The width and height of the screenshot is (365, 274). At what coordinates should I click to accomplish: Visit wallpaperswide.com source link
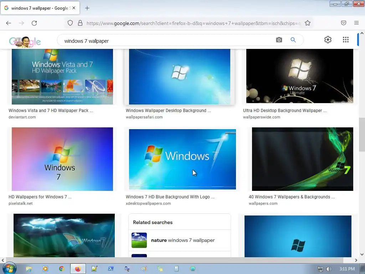pos(261,117)
